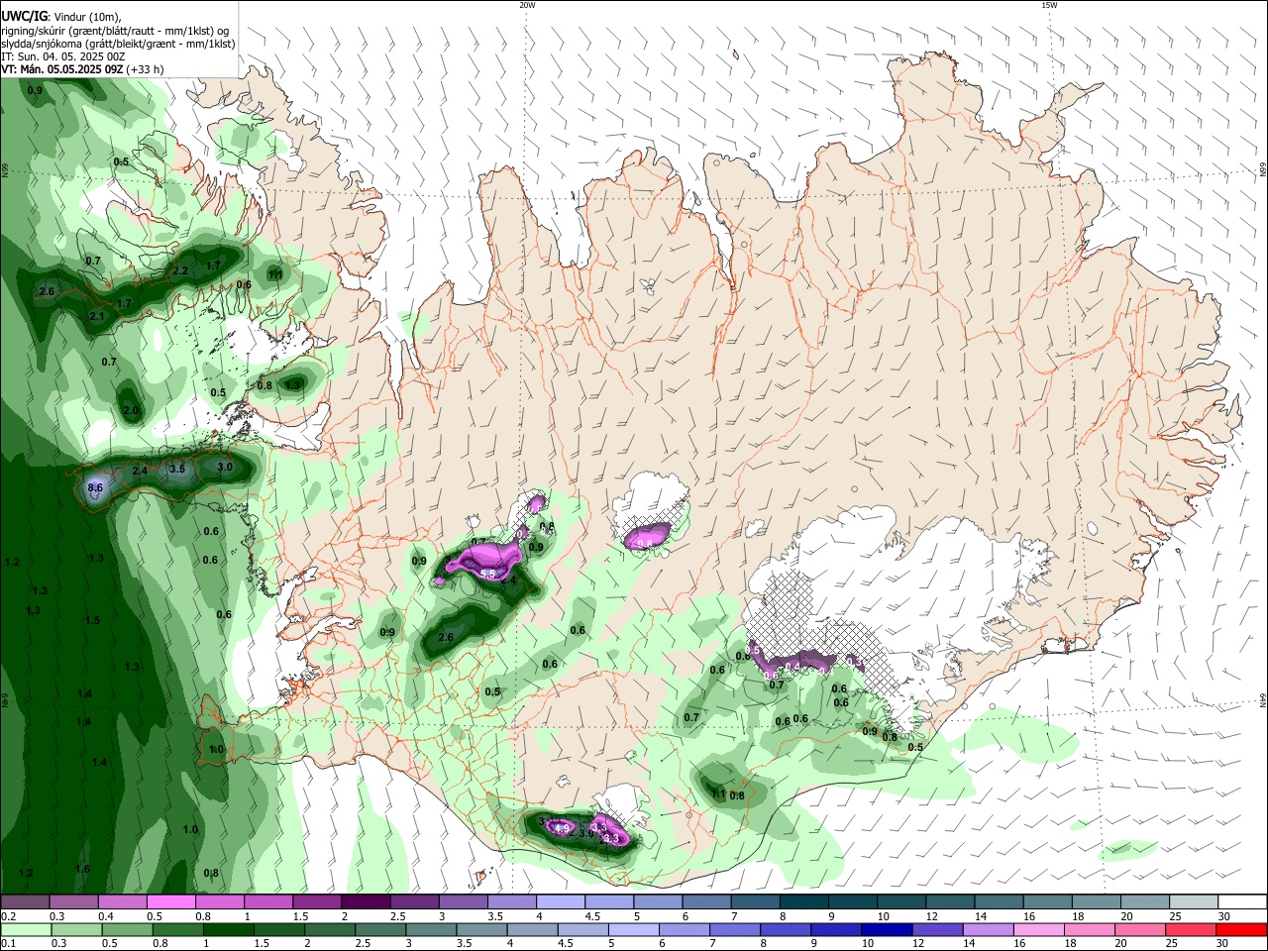
Task: Click the bright pink 0.5–0.8 snow legend swatch
Action: click(170, 901)
